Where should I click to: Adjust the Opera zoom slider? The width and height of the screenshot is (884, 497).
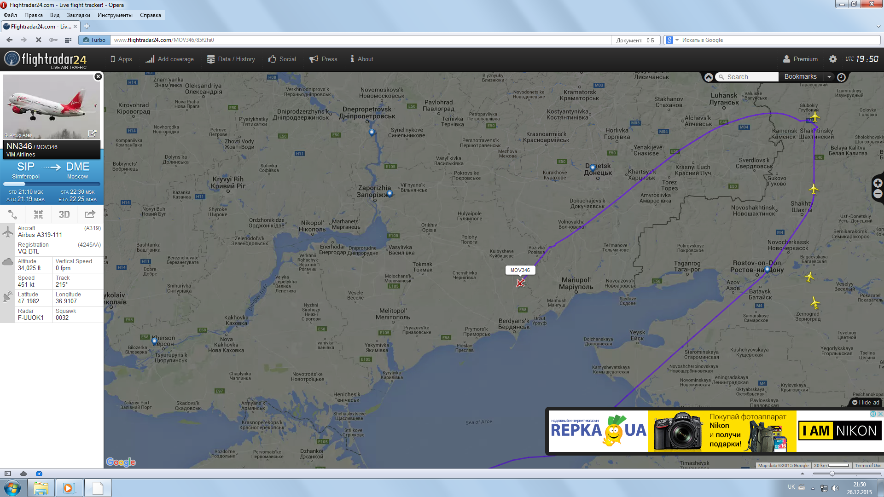point(832,474)
